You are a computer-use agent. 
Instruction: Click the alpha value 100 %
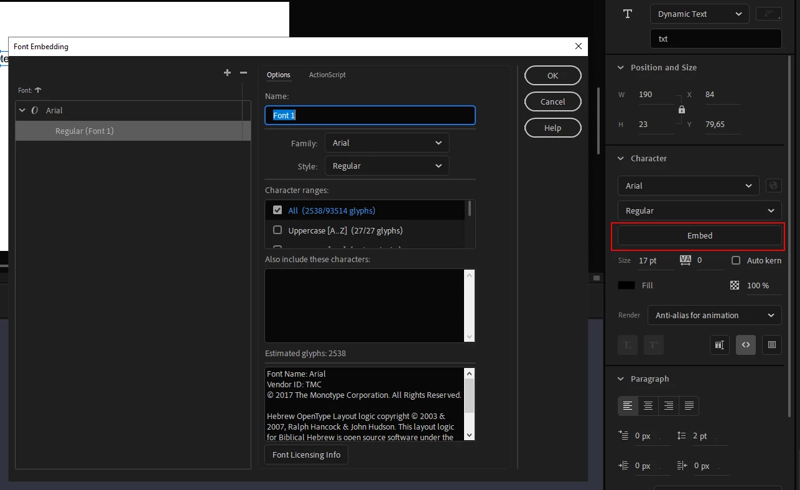[763, 285]
